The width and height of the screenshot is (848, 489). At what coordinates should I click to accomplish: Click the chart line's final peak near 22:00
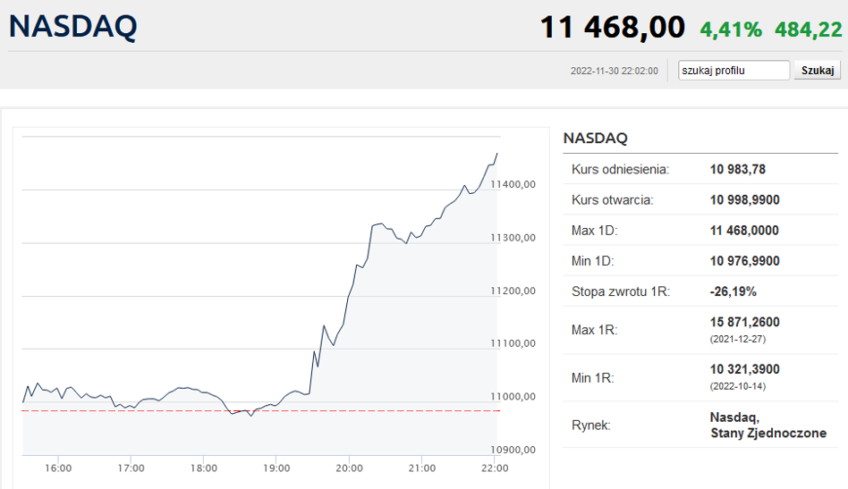[496, 154]
